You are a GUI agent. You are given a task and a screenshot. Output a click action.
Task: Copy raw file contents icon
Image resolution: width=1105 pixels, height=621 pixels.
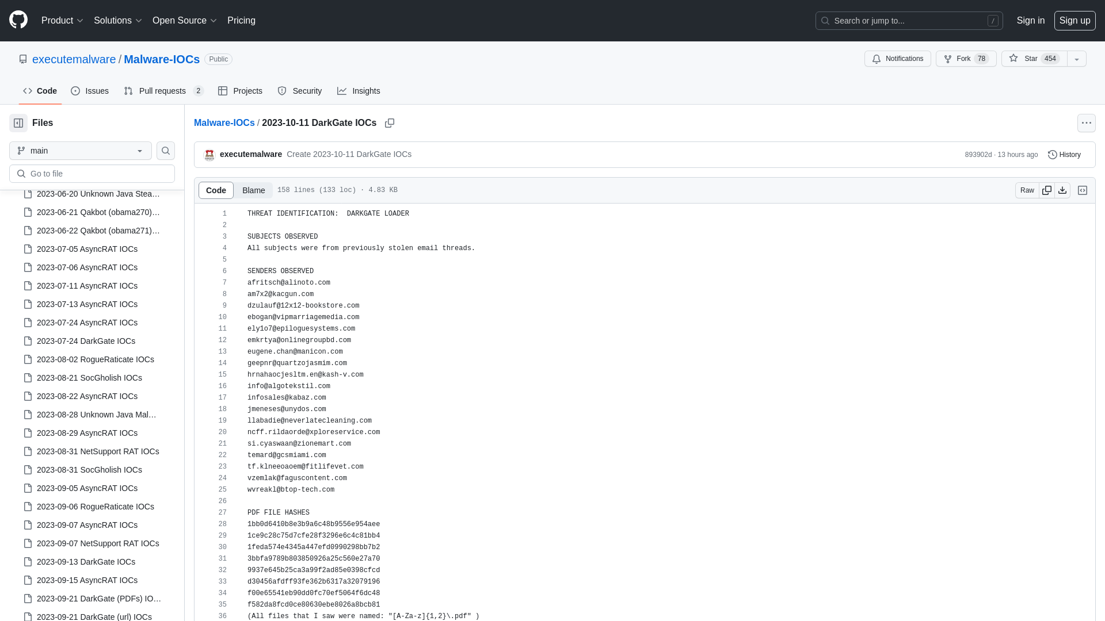coord(1047,190)
